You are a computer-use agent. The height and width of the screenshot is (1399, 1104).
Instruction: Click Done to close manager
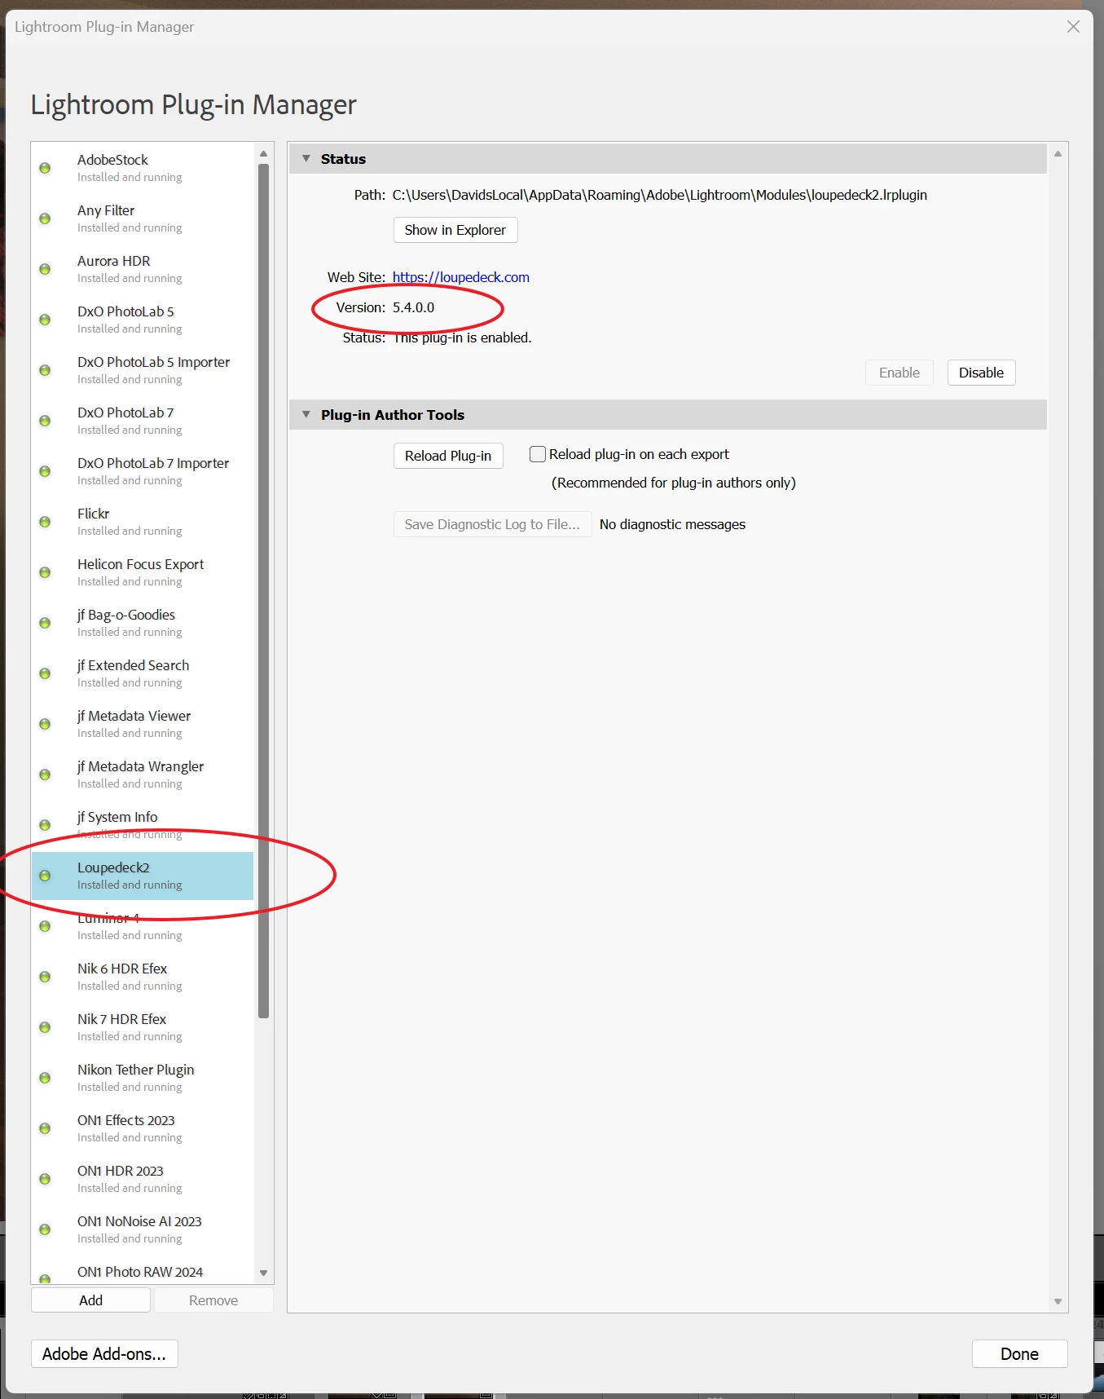(1019, 1354)
